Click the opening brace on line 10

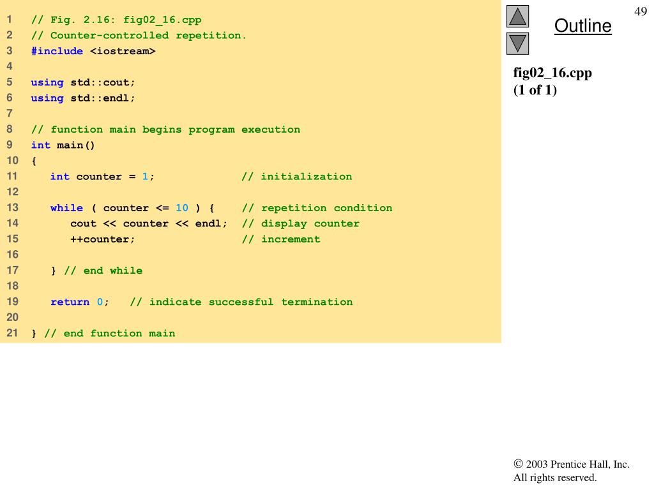(x=34, y=161)
